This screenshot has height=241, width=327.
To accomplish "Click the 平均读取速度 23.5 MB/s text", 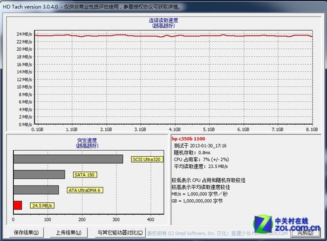I will tap(201, 167).
